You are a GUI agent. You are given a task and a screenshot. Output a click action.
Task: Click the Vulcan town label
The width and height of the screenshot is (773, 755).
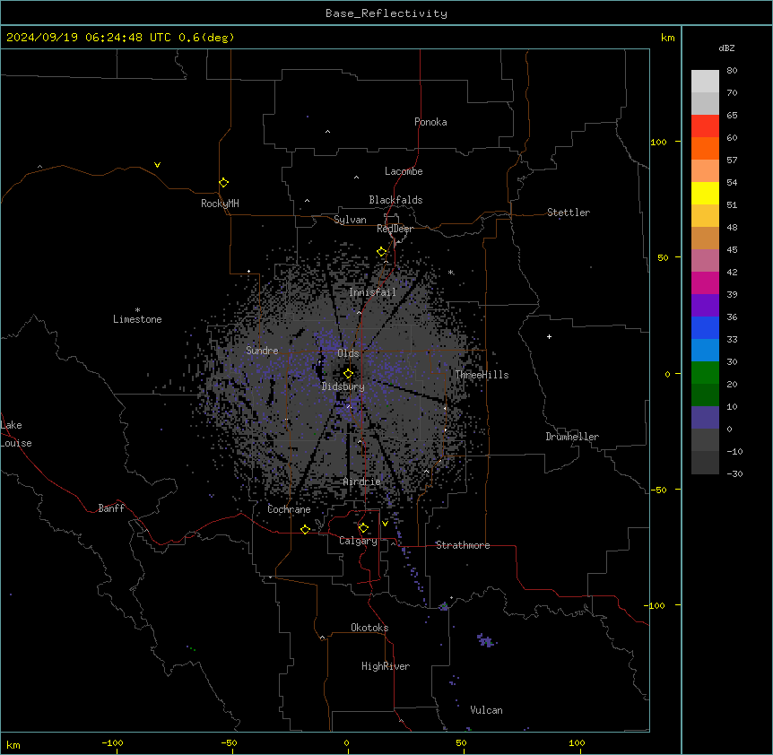point(487,710)
